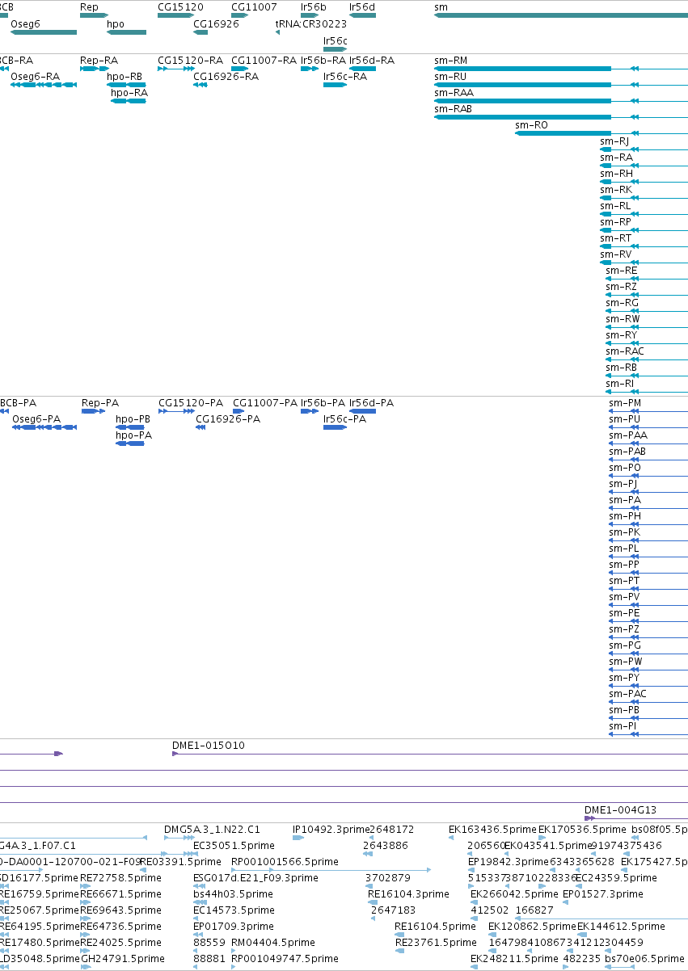The image size is (688, 971).
Task: Select the DME1-004G13 feature label
Action: click(x=620, y=810)
